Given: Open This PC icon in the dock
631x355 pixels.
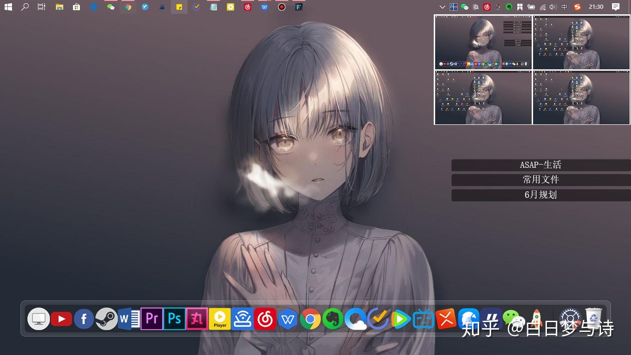Looking at the screenshot, I should coord(38,318).
